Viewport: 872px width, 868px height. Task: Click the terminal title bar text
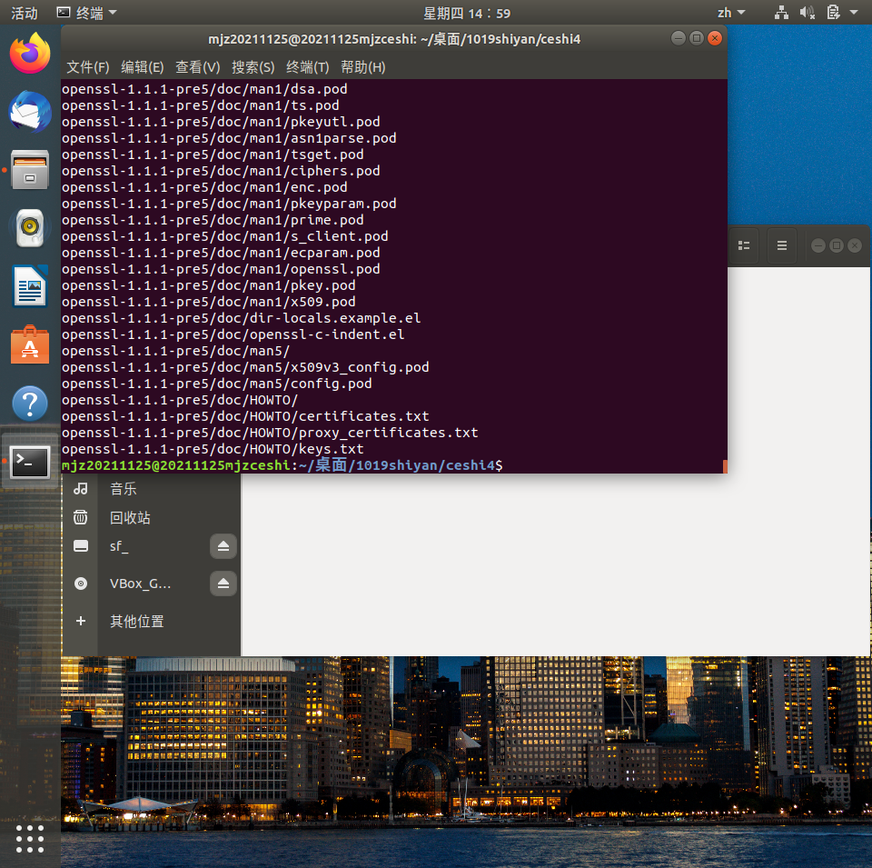coord(394,39)
